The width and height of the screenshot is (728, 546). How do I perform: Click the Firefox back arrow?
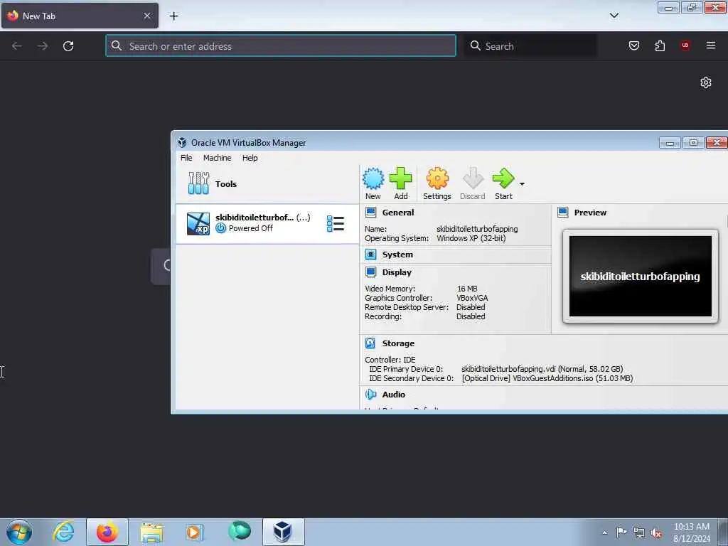(x=17, y=46)
